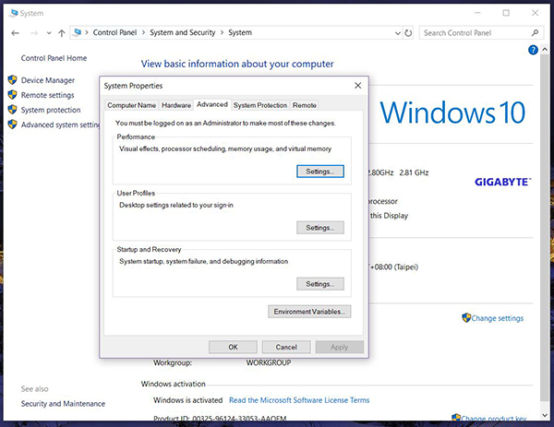
Task: Open Performance Settings button
Action: coord(320,172)
